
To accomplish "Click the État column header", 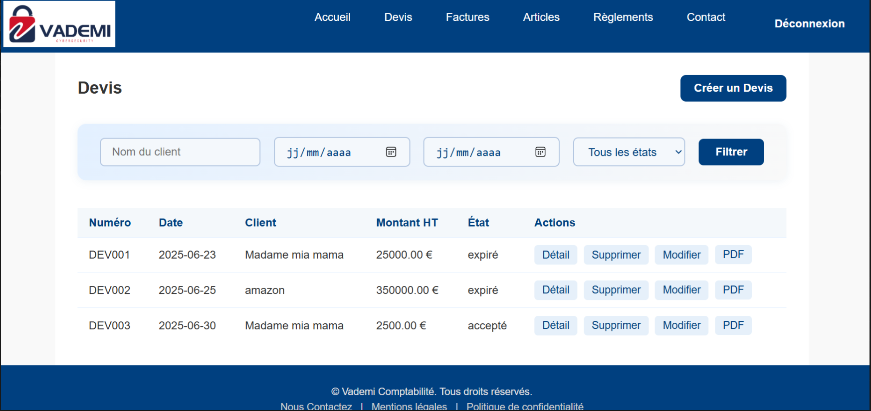I will click(478, 223).
